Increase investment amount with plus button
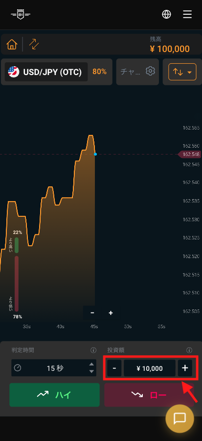Viewport: 202px width, 441px height. [185, 368]
